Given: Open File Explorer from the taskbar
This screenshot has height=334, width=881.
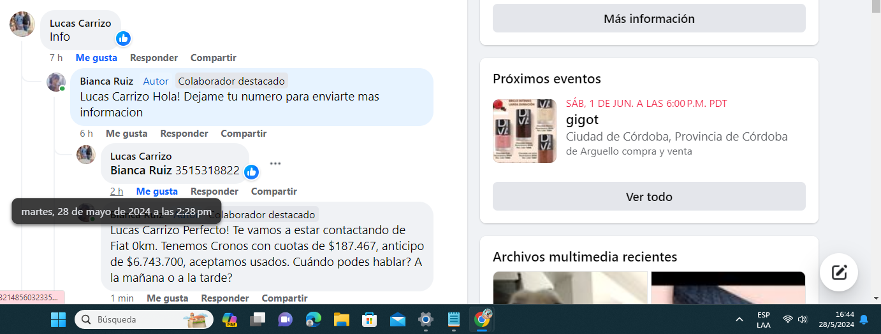Looking at the screenshot, I should point(341,319).
